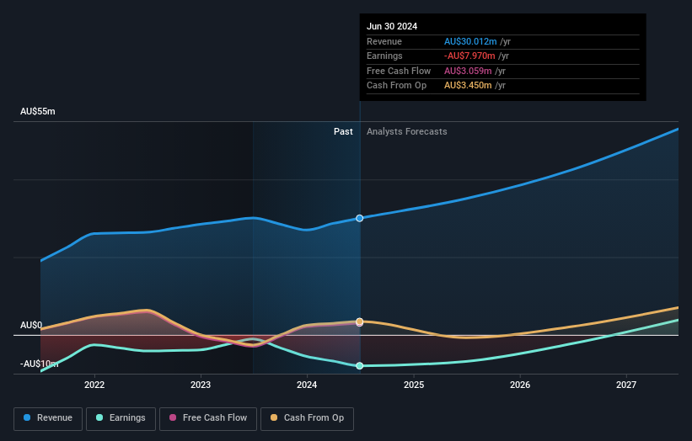Click the AU$0 y-axis label
Viewport: 692px width, 441px height.
(31, 325)
